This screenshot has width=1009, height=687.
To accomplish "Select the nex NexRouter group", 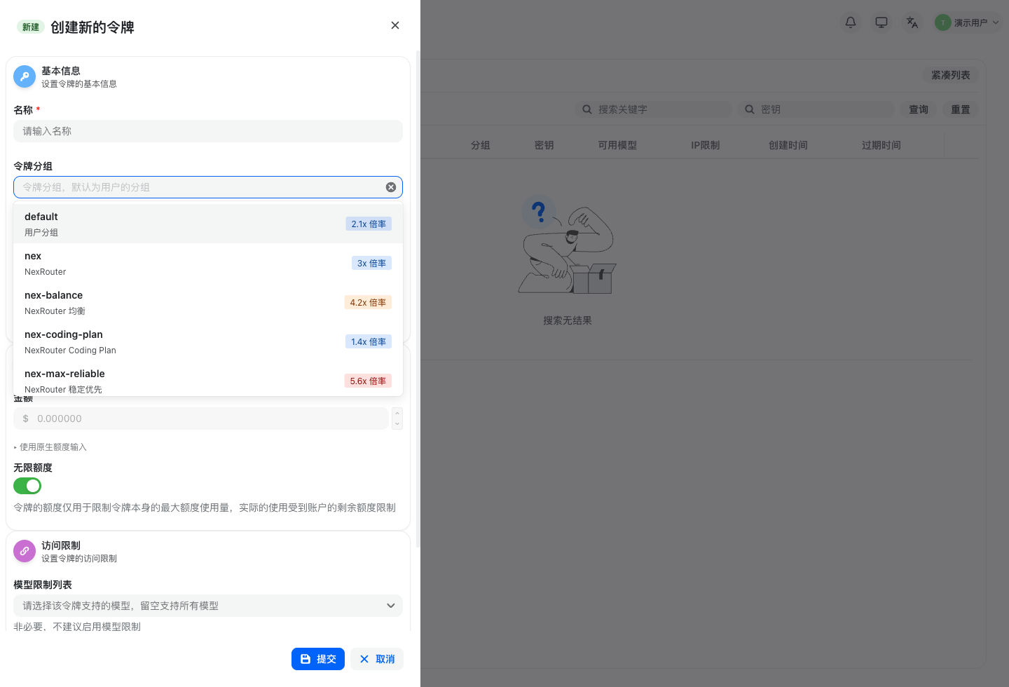I will [208, 263].
